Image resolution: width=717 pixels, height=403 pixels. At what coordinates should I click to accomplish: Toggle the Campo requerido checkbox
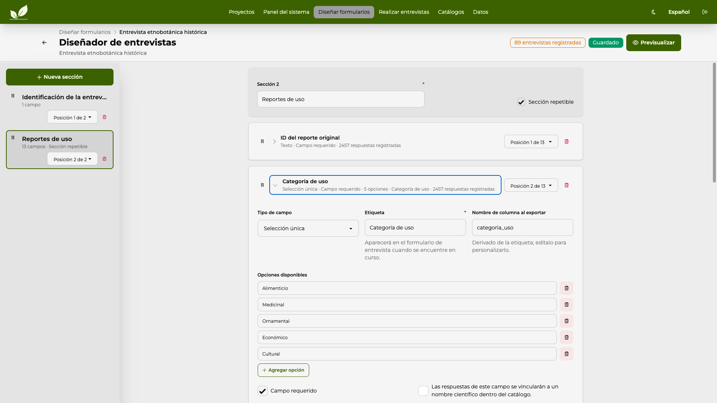pyautogui.click(x=263, y=391)
